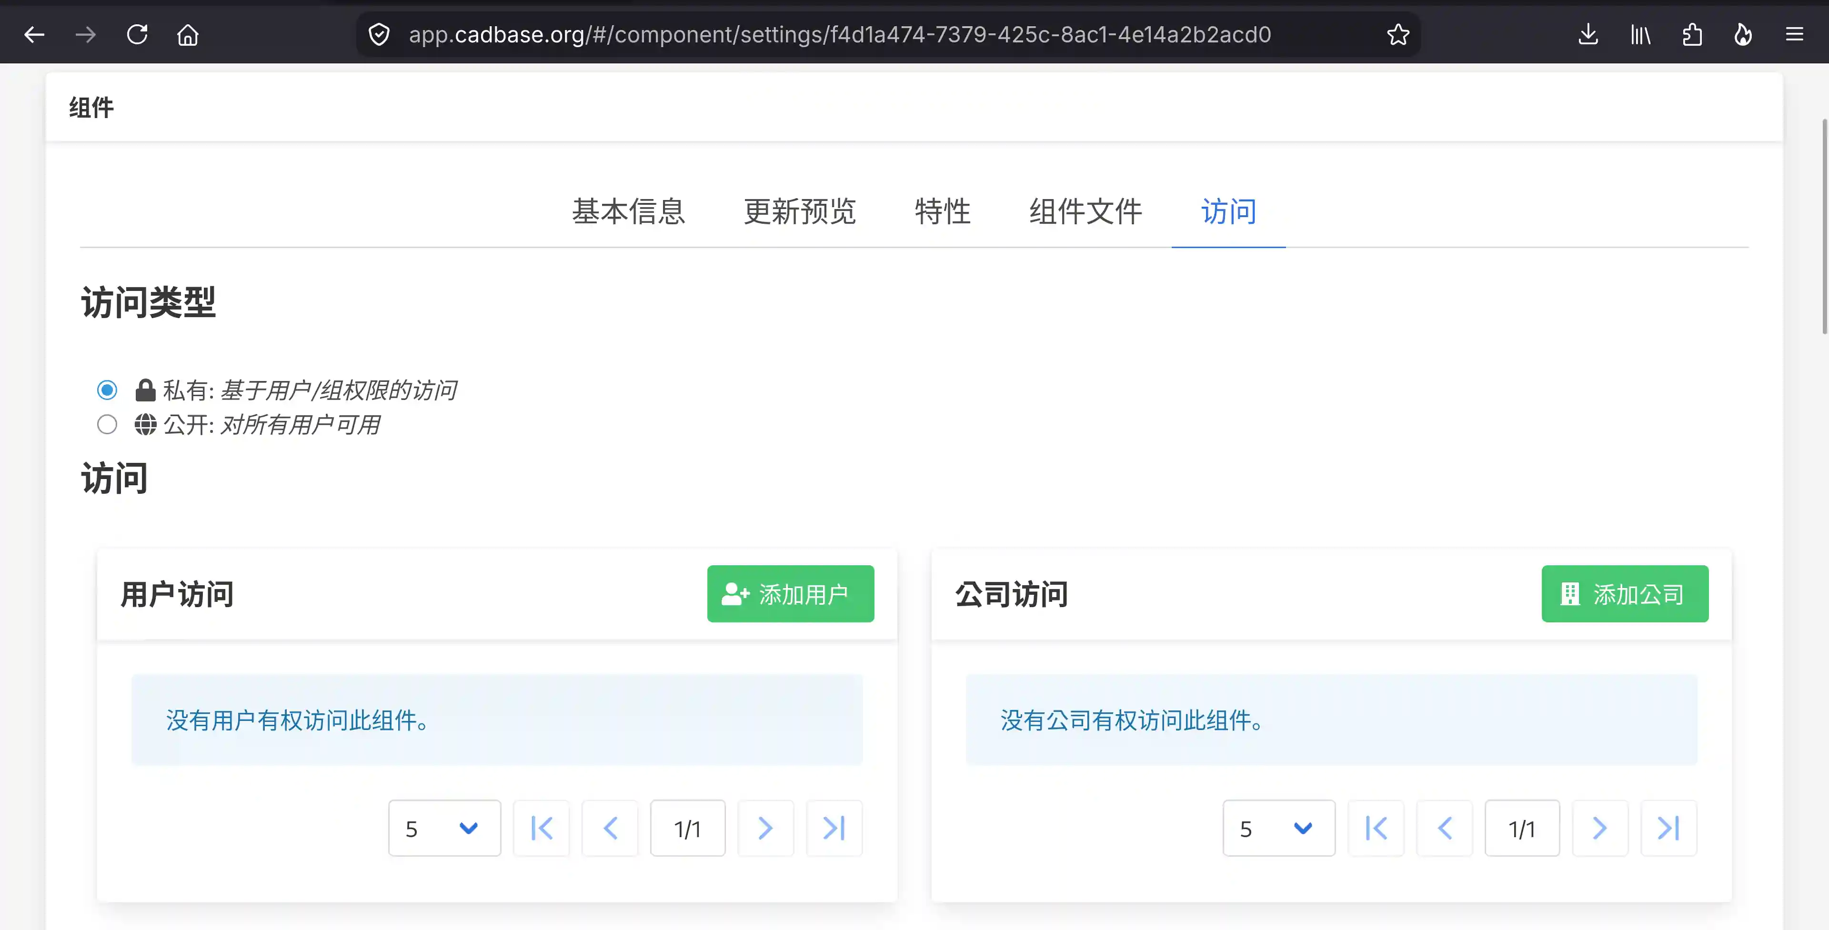Click the 添加用户 button
Viewport: 1829px width, 930px height.
pos(790,593)
